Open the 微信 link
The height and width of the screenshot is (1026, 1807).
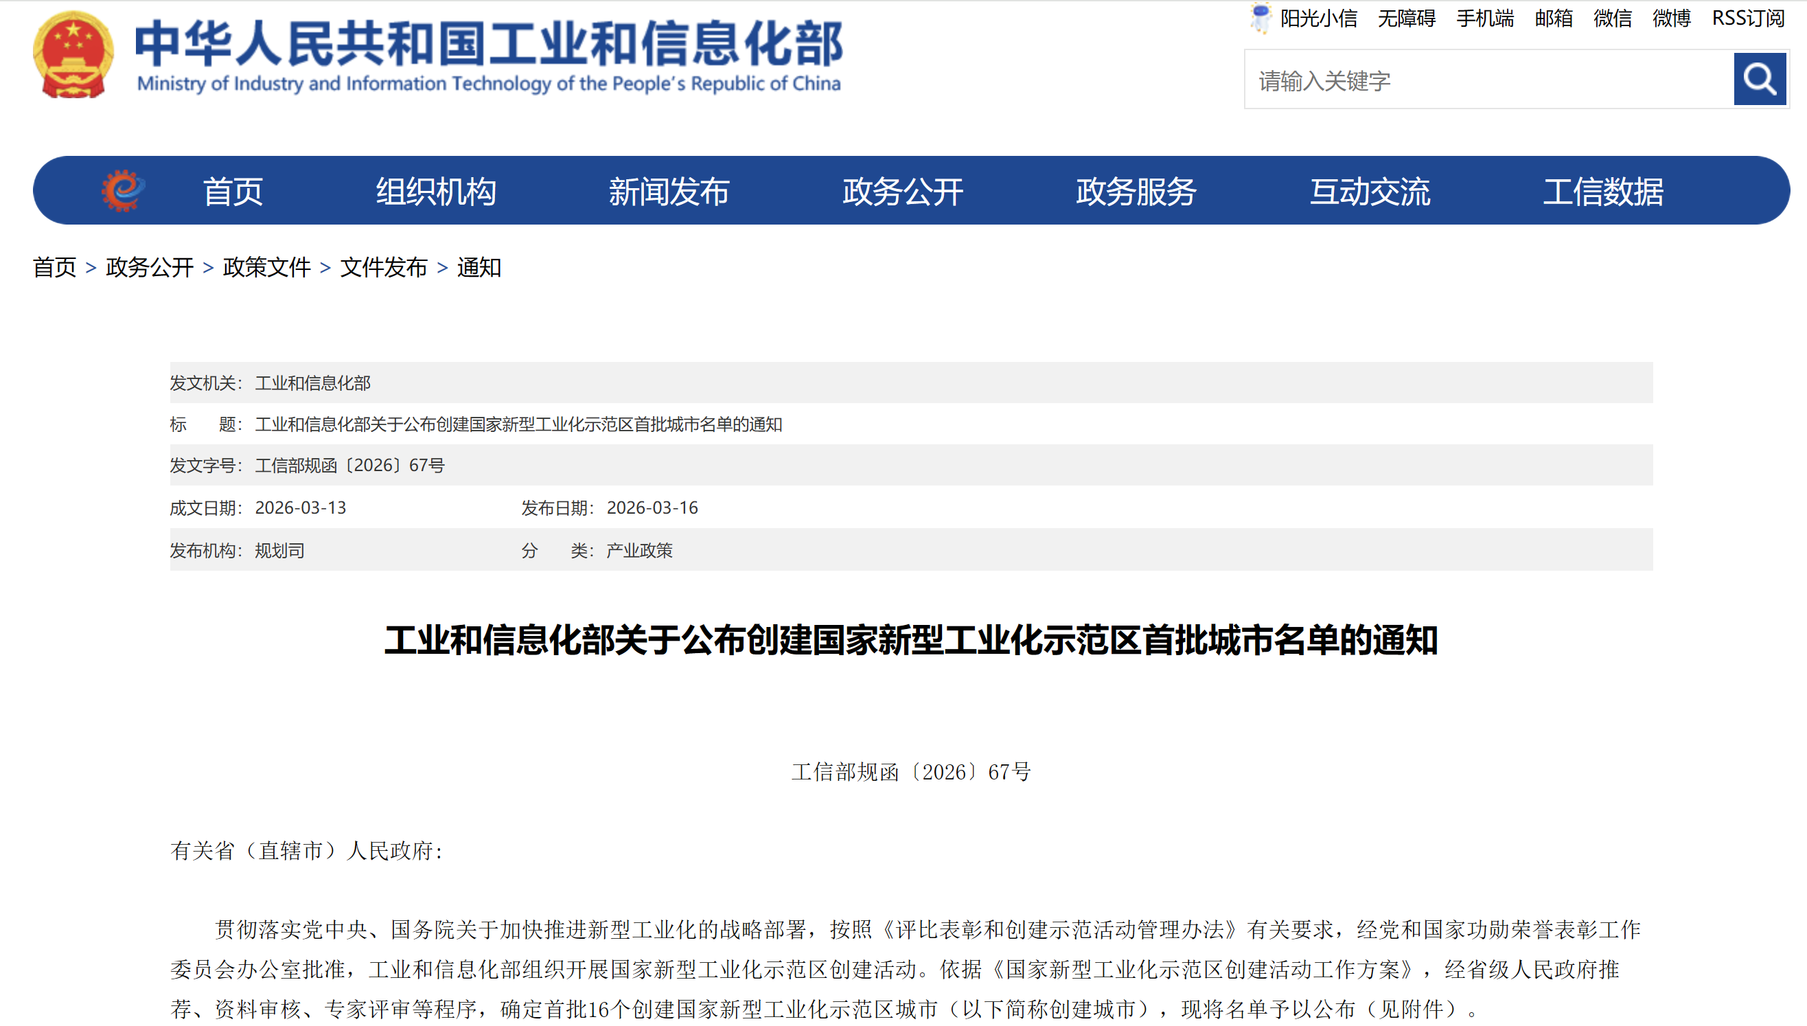[1613, 19]
